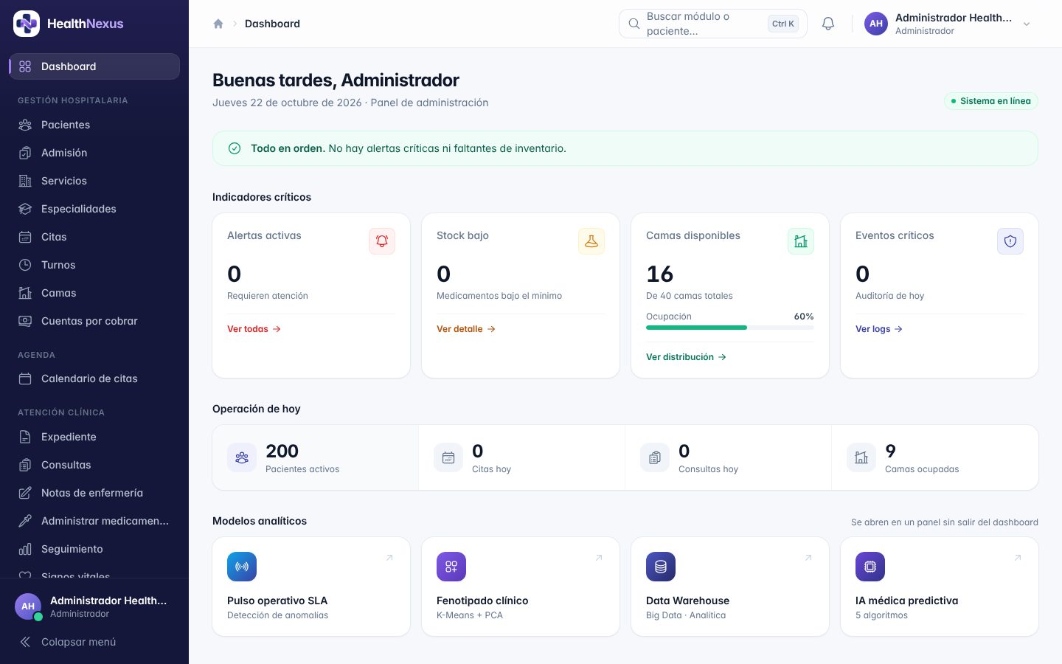
Task: Open Servicios in the sidebar
Action: [x=94, y=181]
